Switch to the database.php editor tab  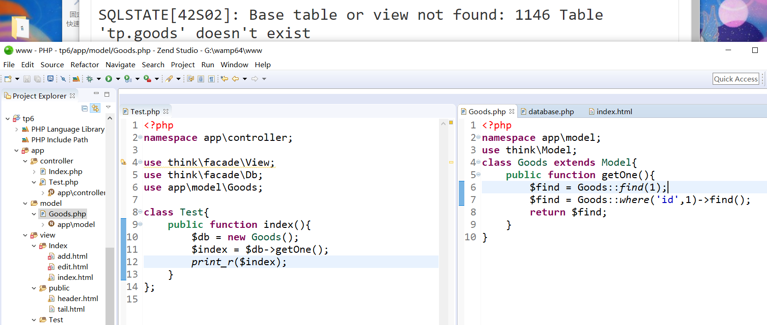coord(550,112)
